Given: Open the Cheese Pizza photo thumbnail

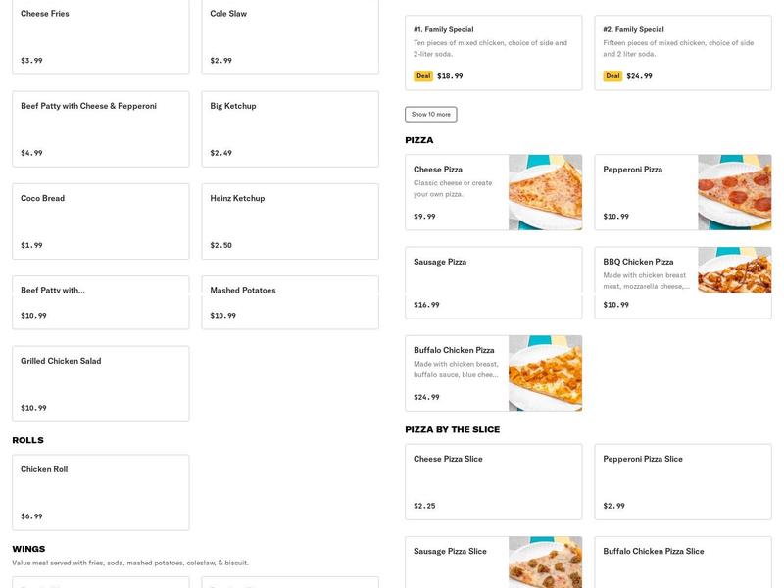Looking at the screenshot, I should pos(545,192).
